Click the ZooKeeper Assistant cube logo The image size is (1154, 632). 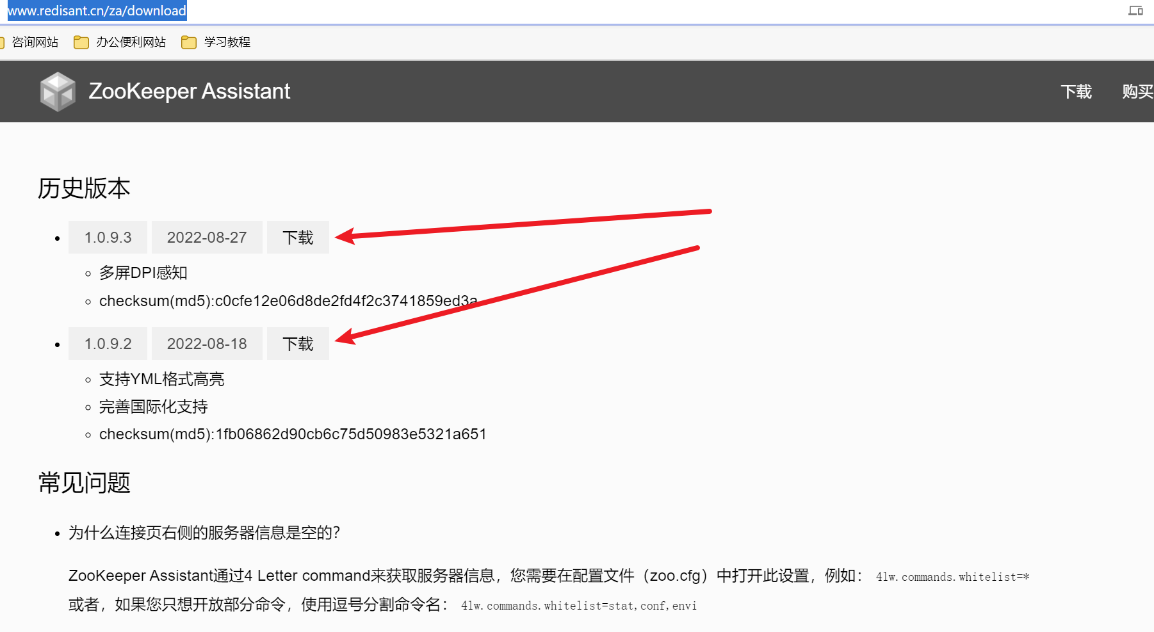[58, 92]
